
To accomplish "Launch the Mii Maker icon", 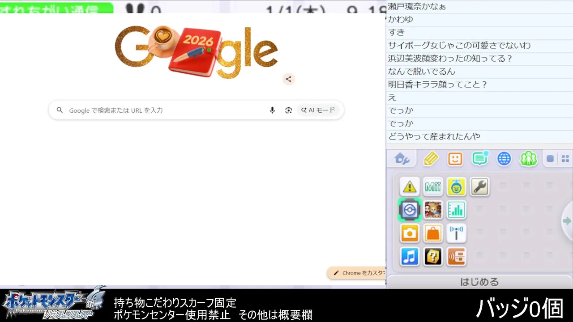I will [x=433, y=186].
